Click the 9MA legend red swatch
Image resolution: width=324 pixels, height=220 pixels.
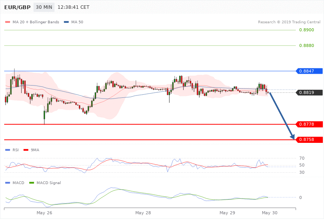(x=26, y=150)
